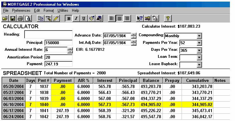Image resolution: width=235 pixels, height=121 pixels.
Task: Click the open file folder icon
Action: [5, 18]
